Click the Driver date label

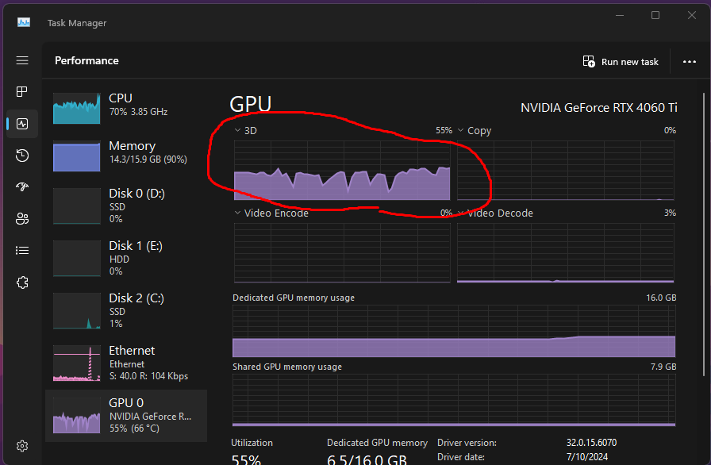click(x=461, y=457)
